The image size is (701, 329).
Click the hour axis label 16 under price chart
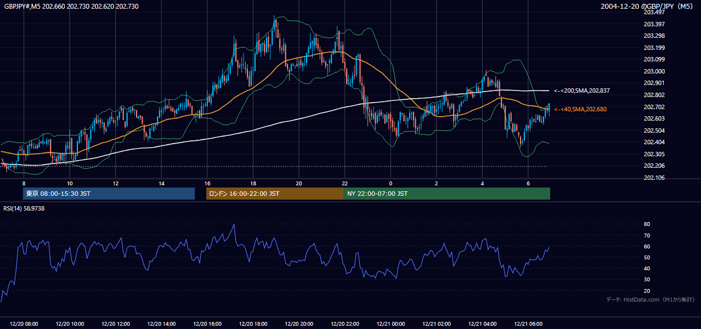tap(207, 183)
